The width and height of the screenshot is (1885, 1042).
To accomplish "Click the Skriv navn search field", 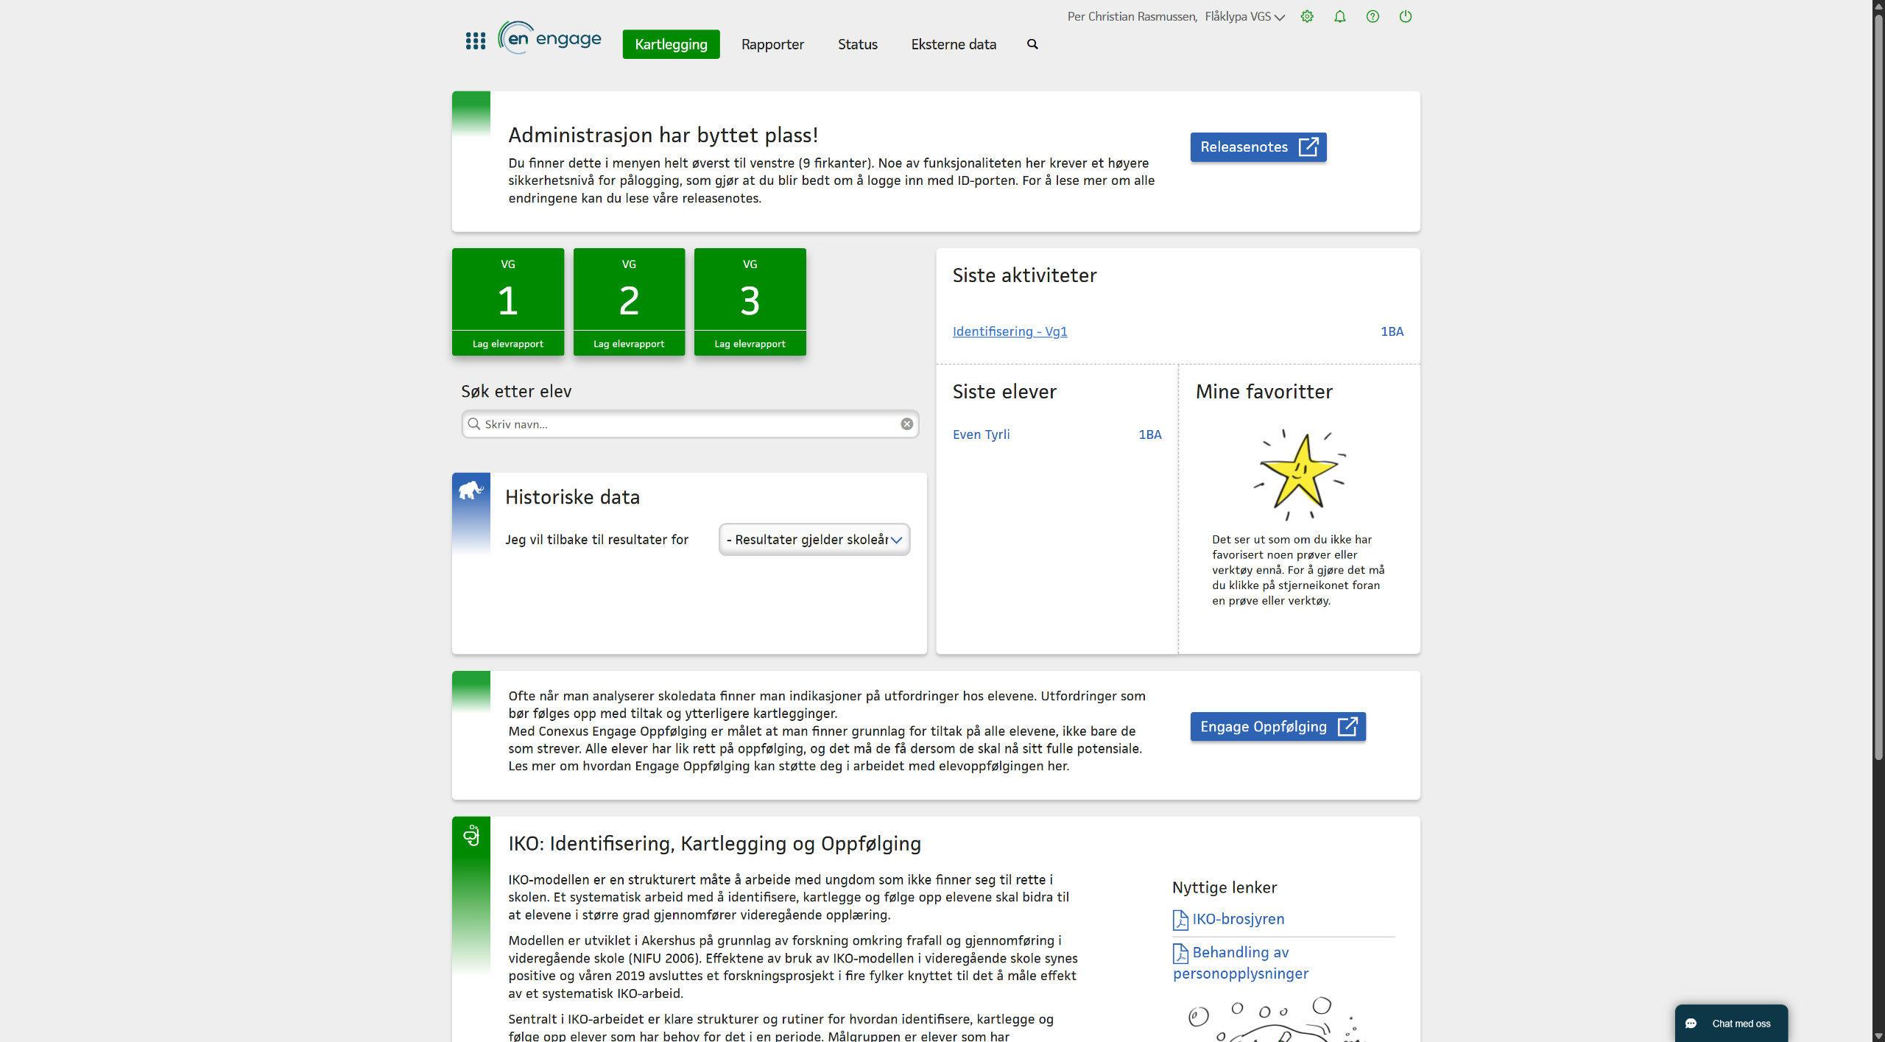I will 685,424.
